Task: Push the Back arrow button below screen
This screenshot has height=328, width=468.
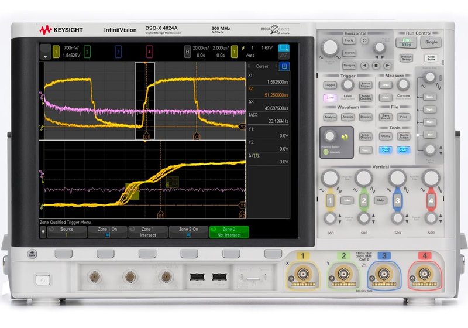Action: [x=32, y=254]
